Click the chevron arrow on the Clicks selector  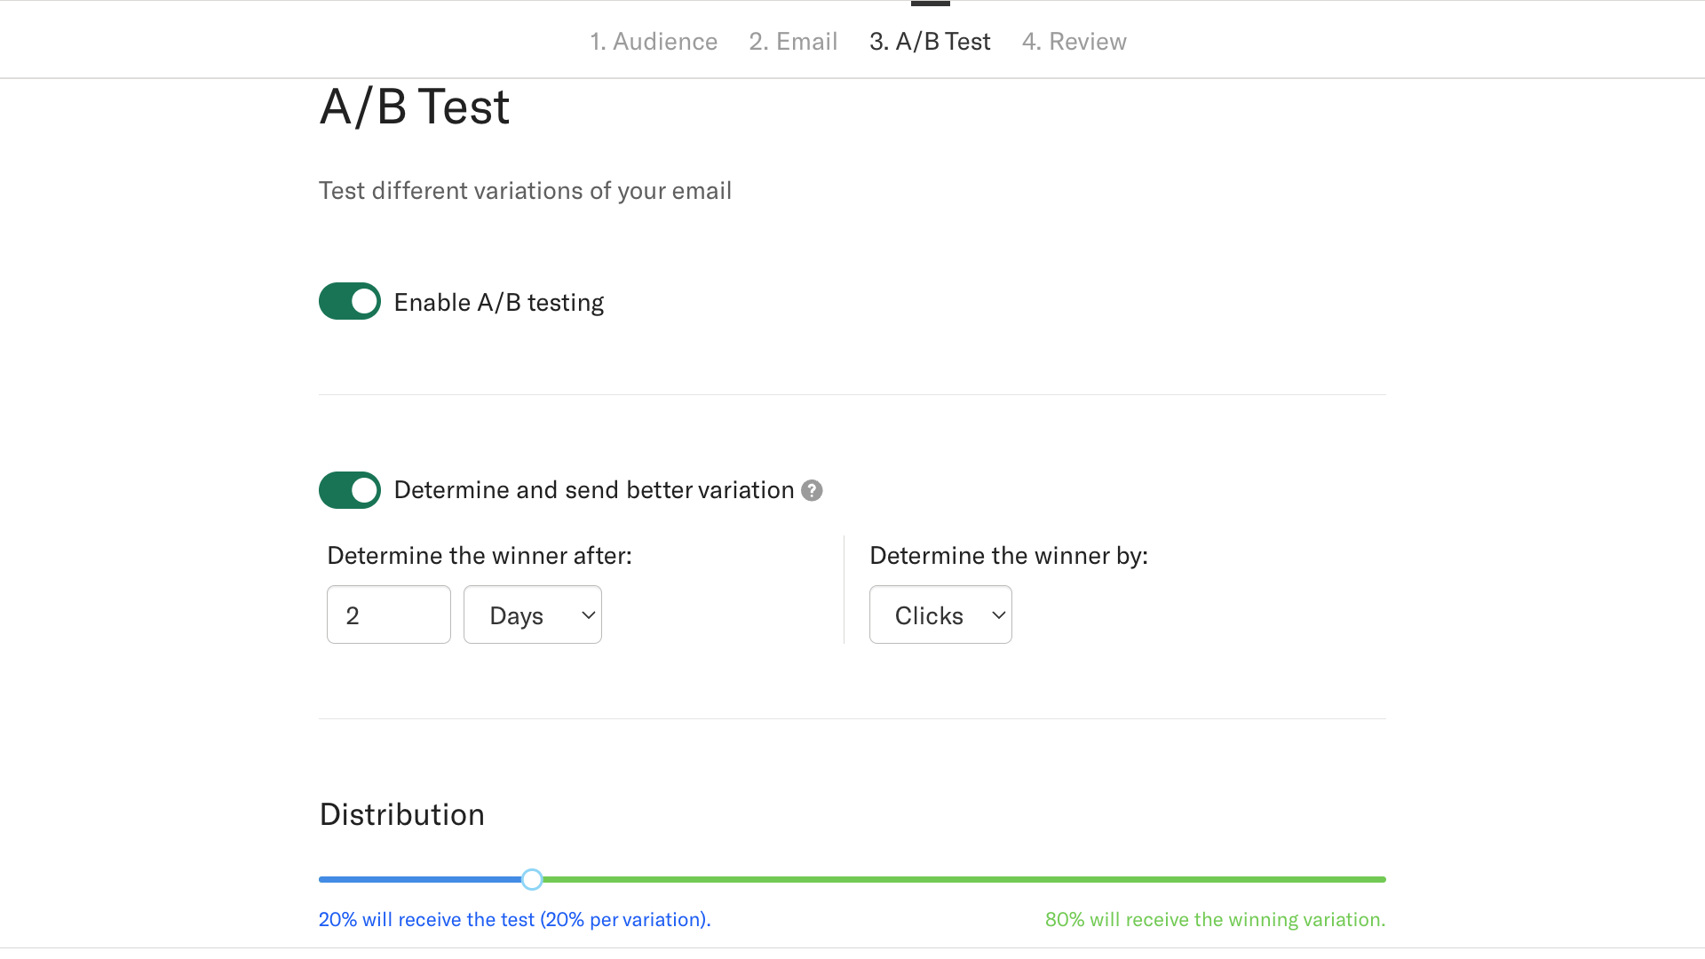pos(997,614)
